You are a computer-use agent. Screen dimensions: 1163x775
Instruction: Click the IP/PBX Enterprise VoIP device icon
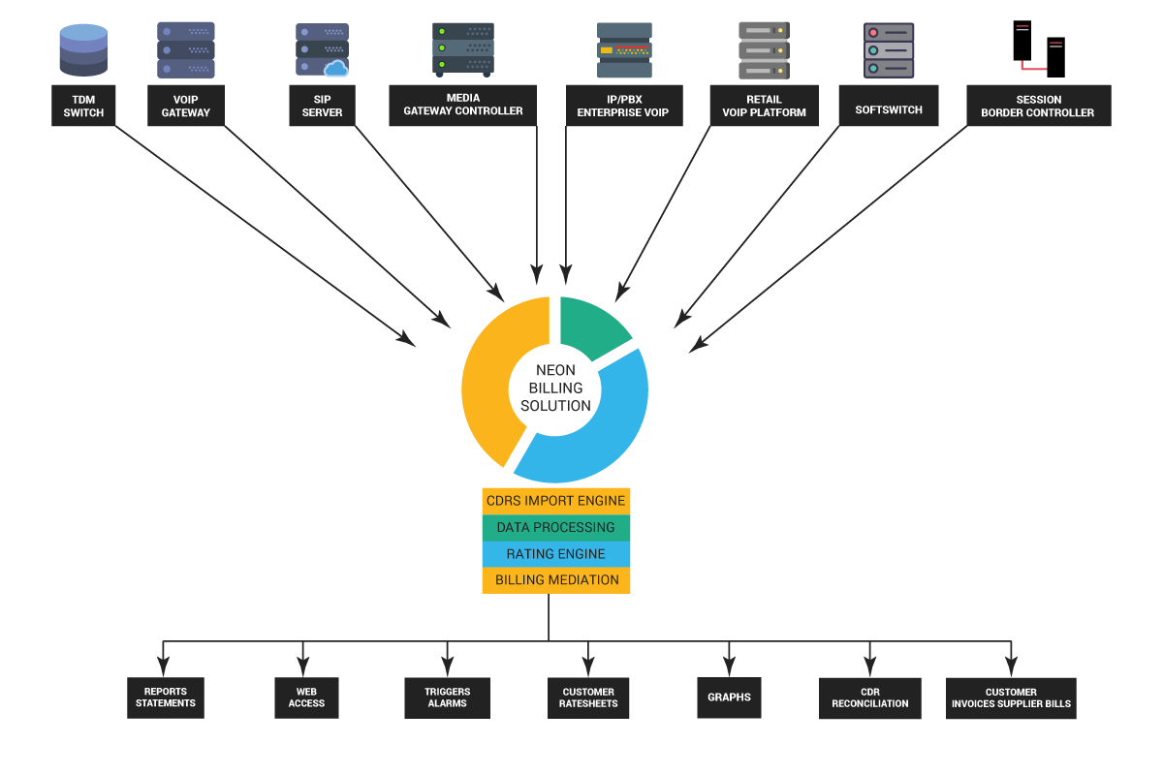pos(624,50)
